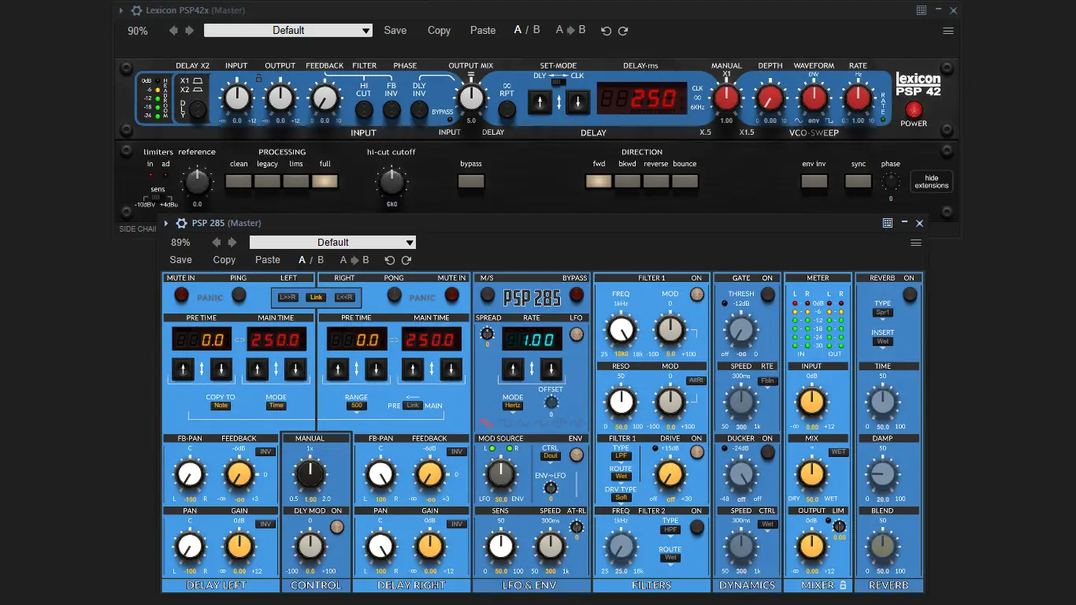Screen dimensions: 1076x605
Task: Click undo in the PSP 285 window
Action: (x=389, y=260)
